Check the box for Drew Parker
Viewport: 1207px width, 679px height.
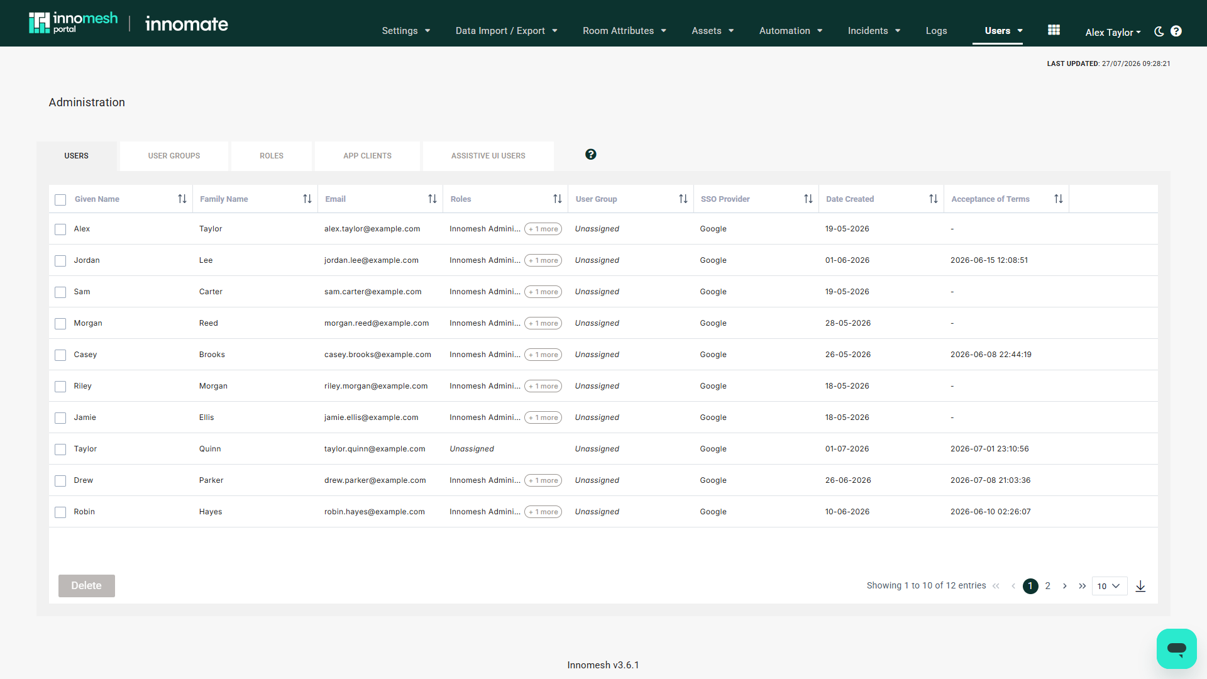click(x=60, y=481)
